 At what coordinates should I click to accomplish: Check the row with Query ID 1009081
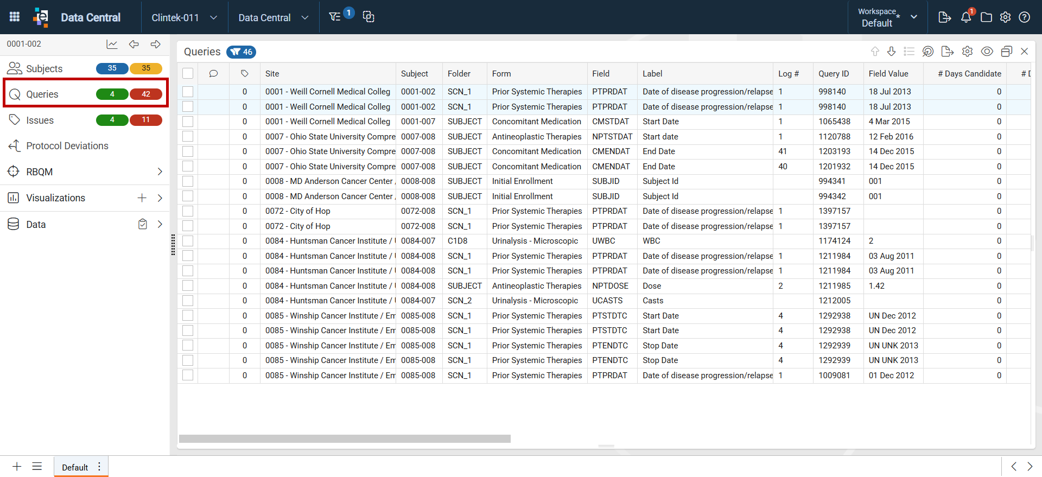[188, 376]
